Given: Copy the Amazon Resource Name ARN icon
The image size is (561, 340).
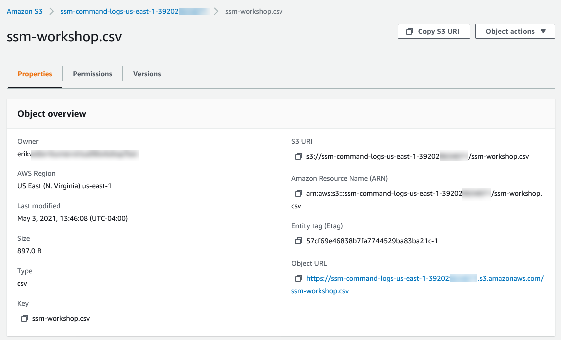Looking at the screenshot, I should tap(298, 193).
